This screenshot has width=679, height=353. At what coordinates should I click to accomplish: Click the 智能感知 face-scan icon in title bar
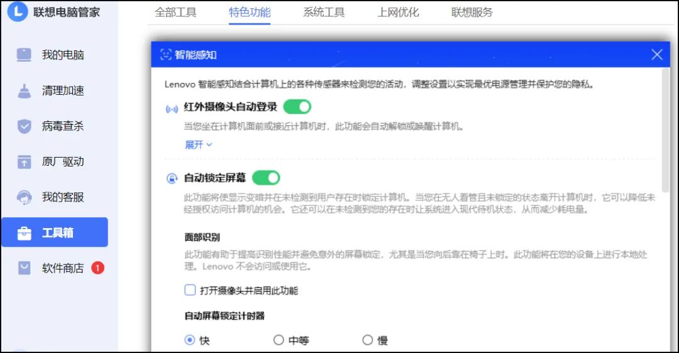[166, 55]
